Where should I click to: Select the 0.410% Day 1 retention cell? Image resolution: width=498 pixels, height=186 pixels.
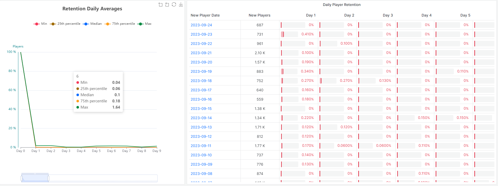tap(299, 34)
